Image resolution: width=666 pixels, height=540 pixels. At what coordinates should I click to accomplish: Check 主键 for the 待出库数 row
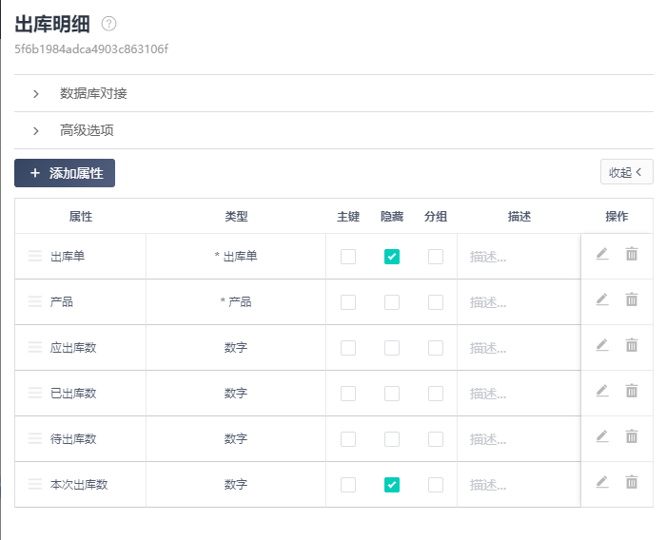tap(348, 439)
